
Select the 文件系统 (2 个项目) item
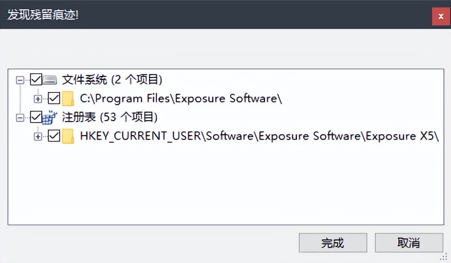[x=112, y=80]
